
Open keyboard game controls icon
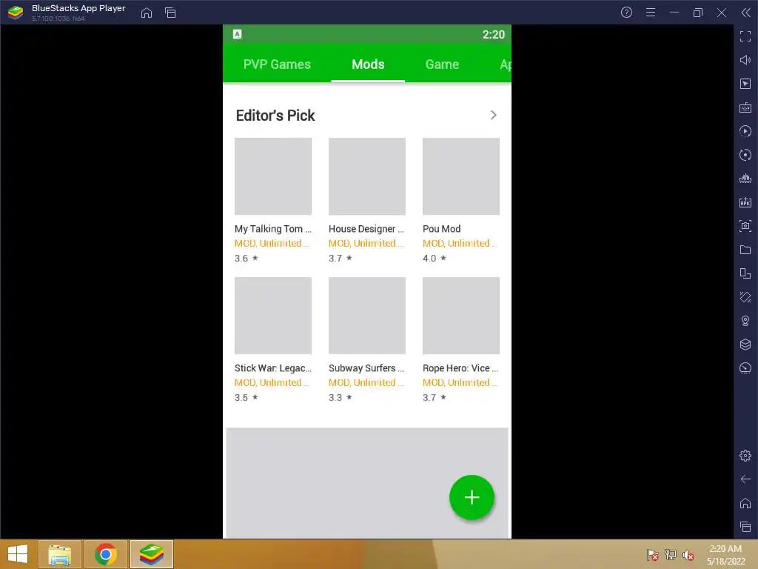coord(745,107)
